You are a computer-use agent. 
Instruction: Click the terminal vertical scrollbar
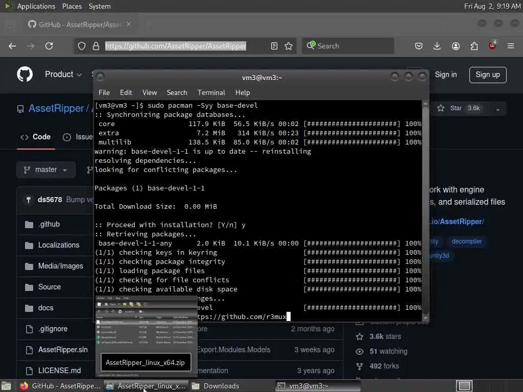coord(425,210)
